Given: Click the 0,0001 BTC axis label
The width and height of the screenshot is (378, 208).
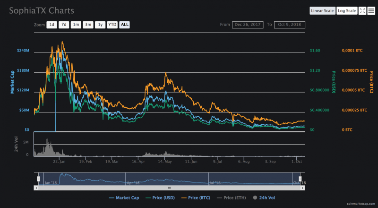Looking at the screenshot, I should pos(352,51).
